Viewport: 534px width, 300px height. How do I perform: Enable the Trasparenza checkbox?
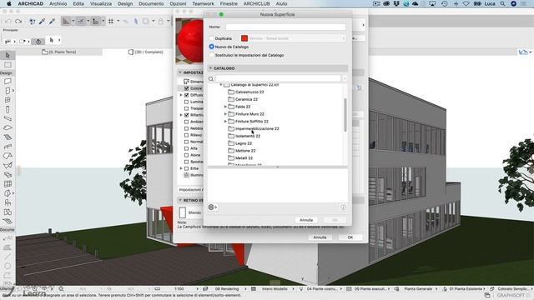(x=186, y=108)
